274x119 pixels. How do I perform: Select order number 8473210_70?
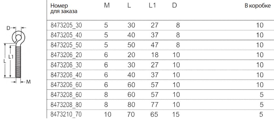(x=66, y=115)
